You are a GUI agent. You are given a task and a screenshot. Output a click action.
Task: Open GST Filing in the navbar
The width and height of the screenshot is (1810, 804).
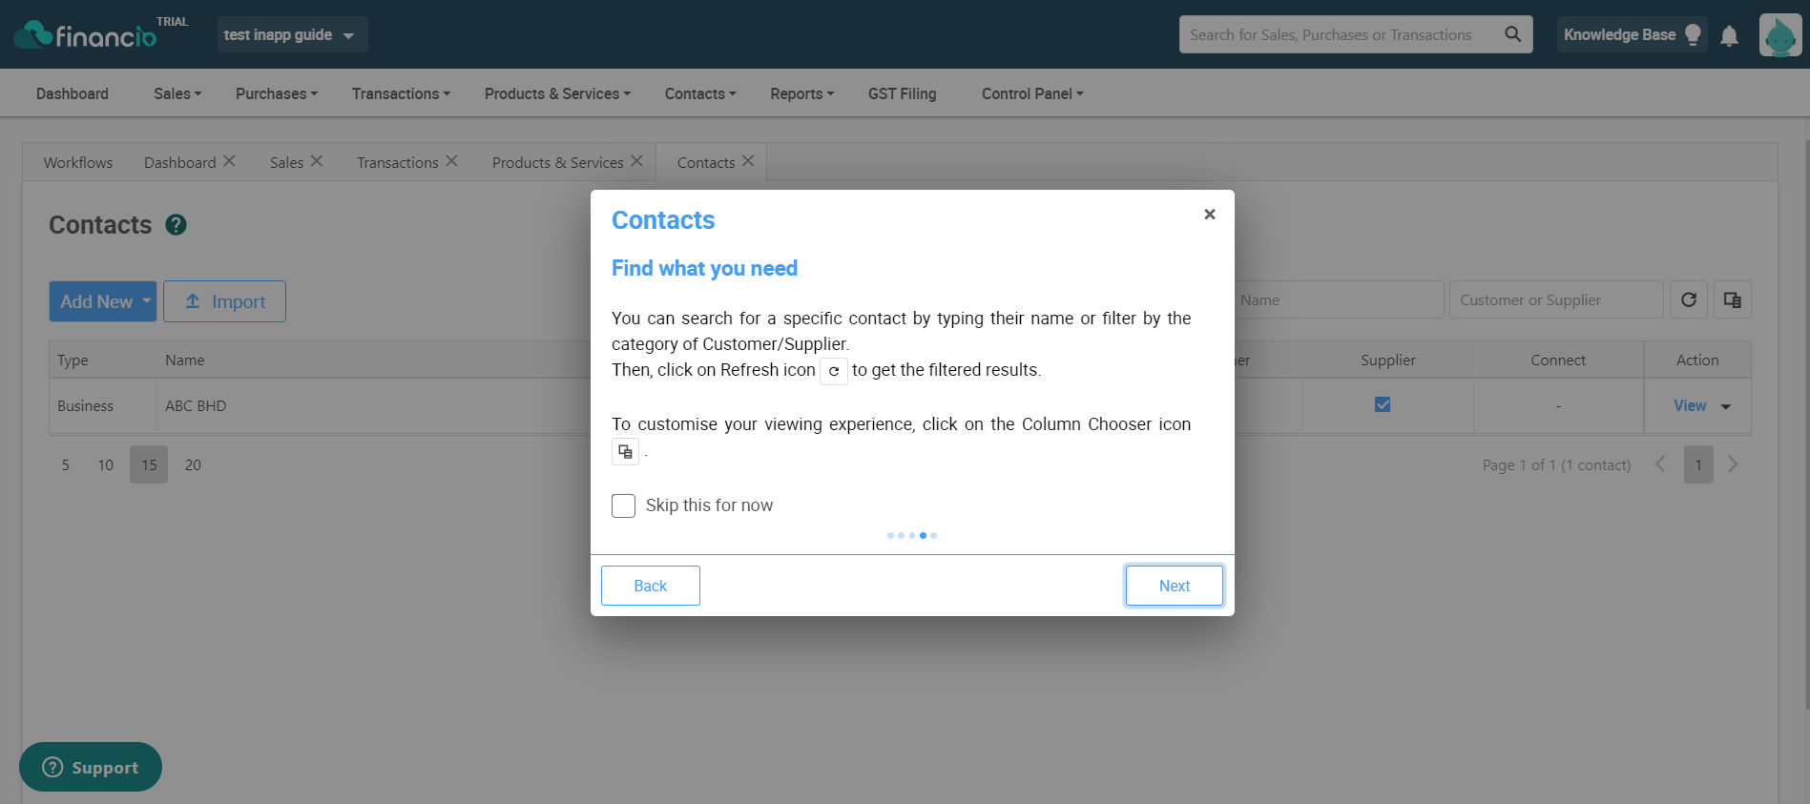click(903, 93)
